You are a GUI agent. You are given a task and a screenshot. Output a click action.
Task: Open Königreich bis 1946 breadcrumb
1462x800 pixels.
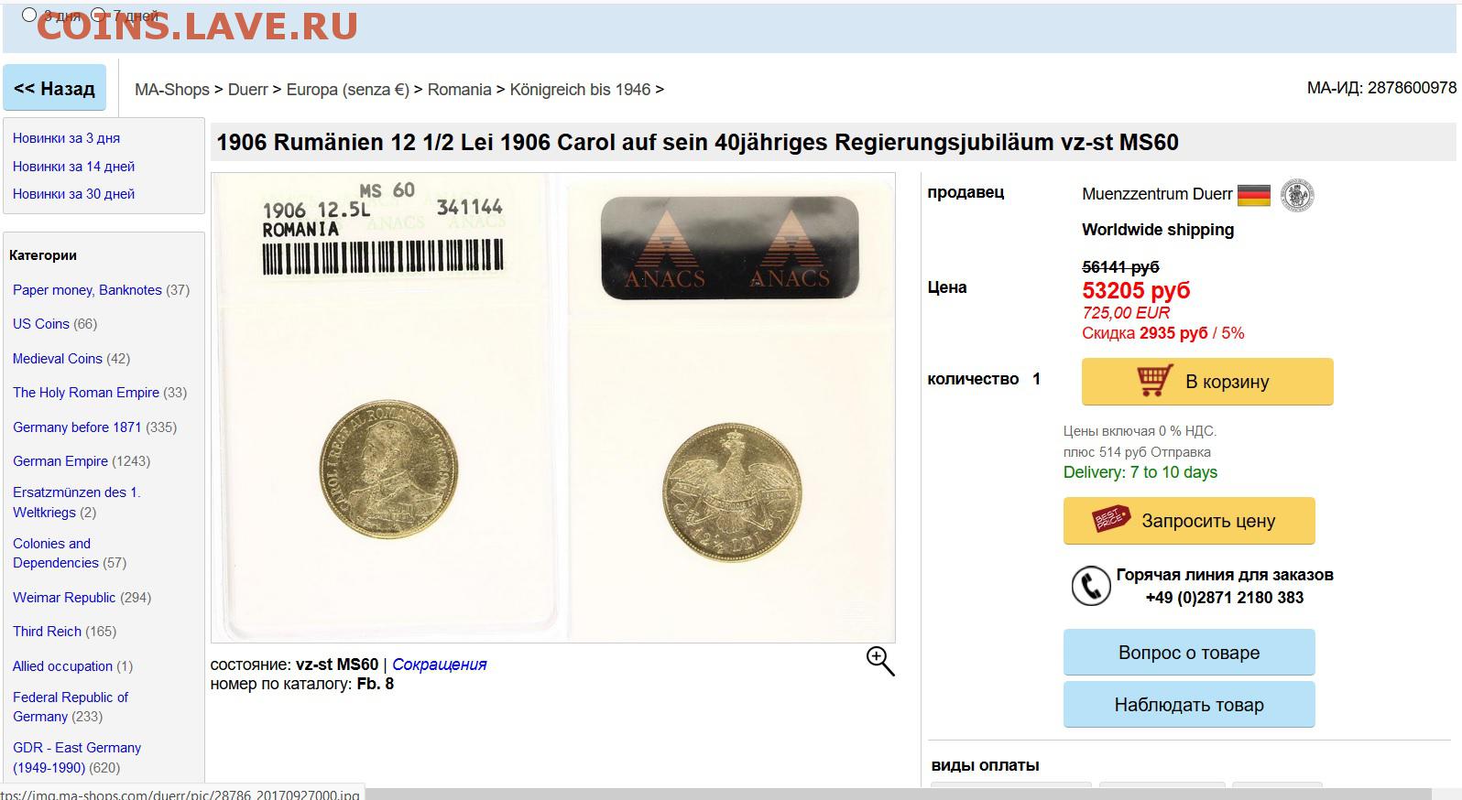coord(580,90)
